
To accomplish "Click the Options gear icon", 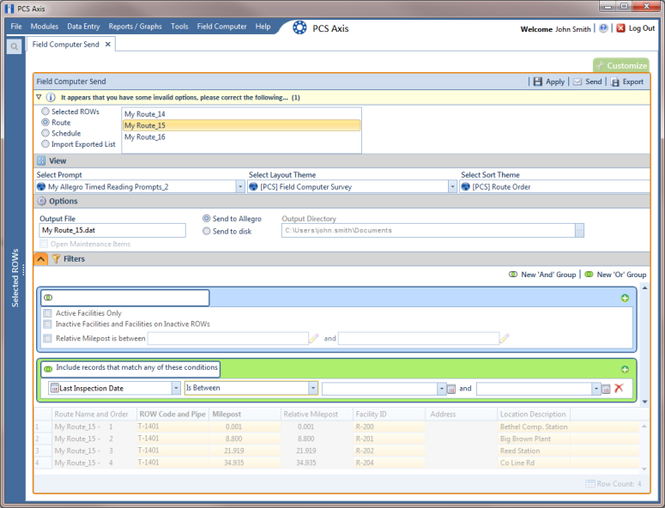I will click(41, 201).
